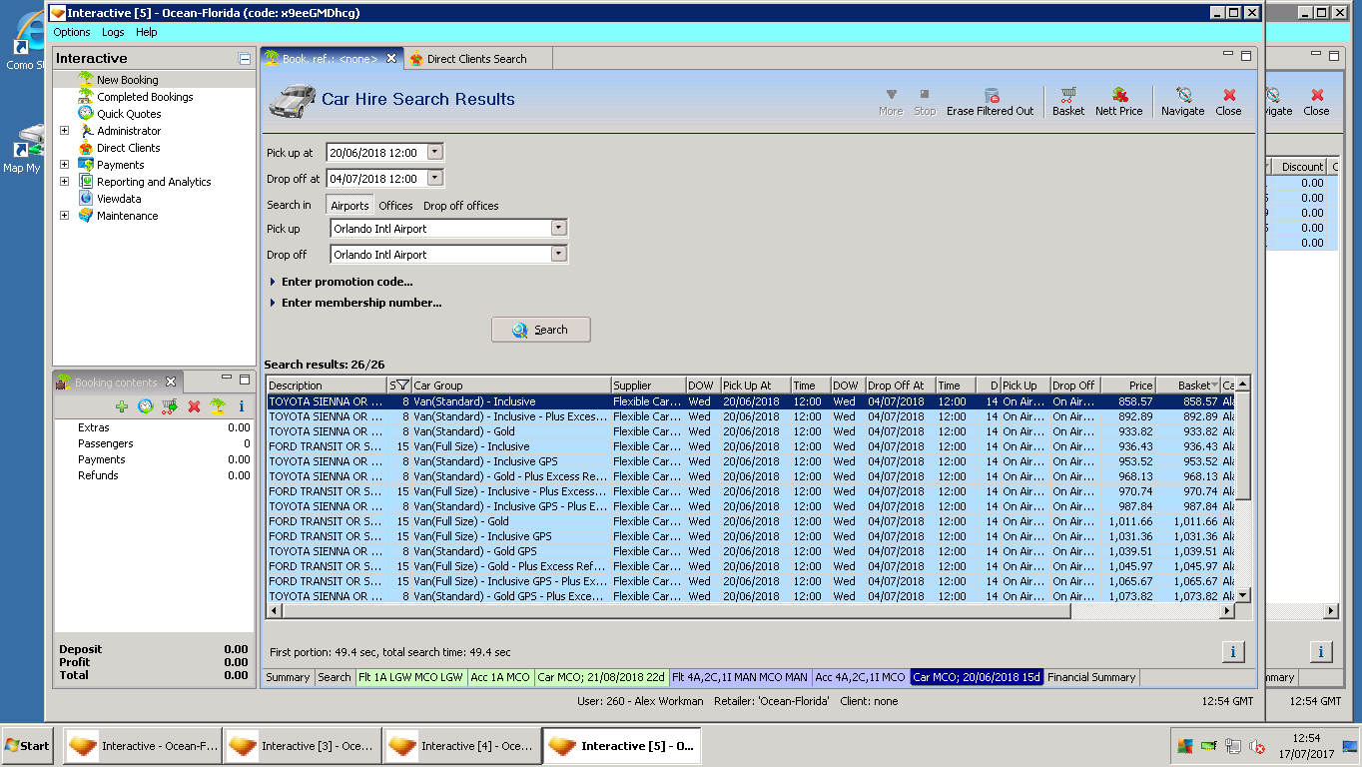Open Completed Bookings in tree
Screen dimensions: 1362x767
145,97
